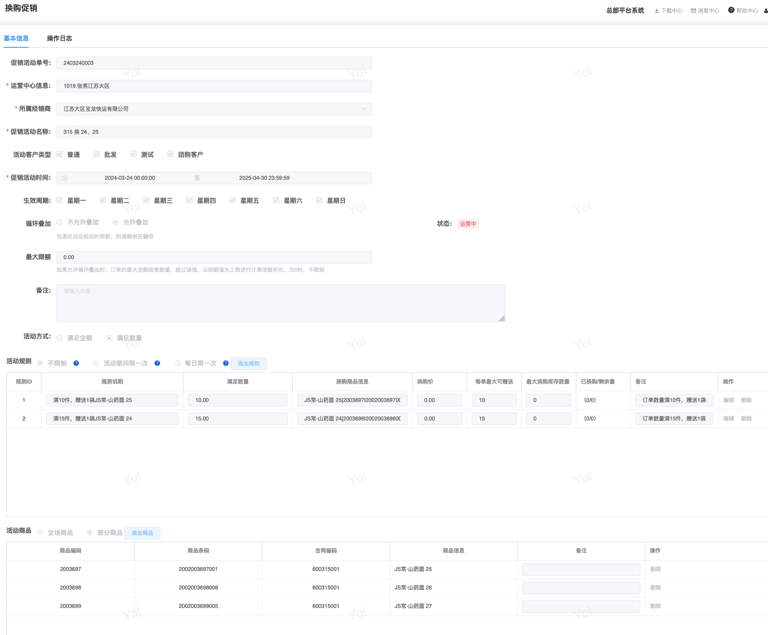The height and width of the screenshot is (635, 768).
Task: Click the help center question icon
Action: click(731, 10)
